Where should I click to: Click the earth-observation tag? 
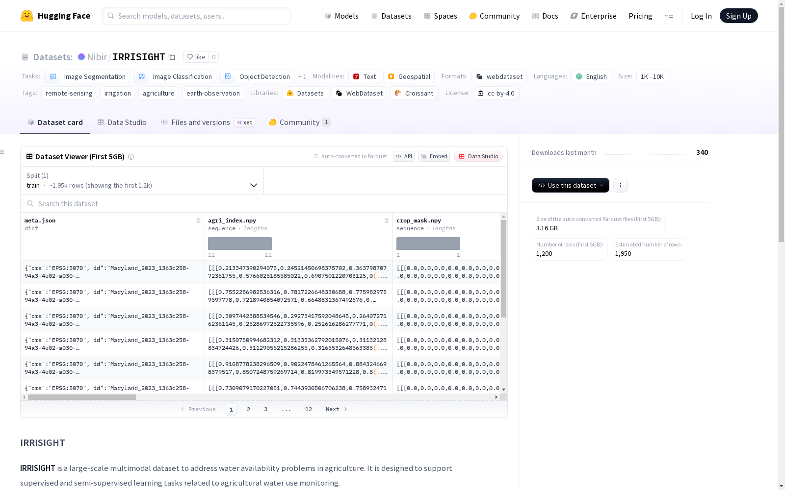click(x=213, y=93)
